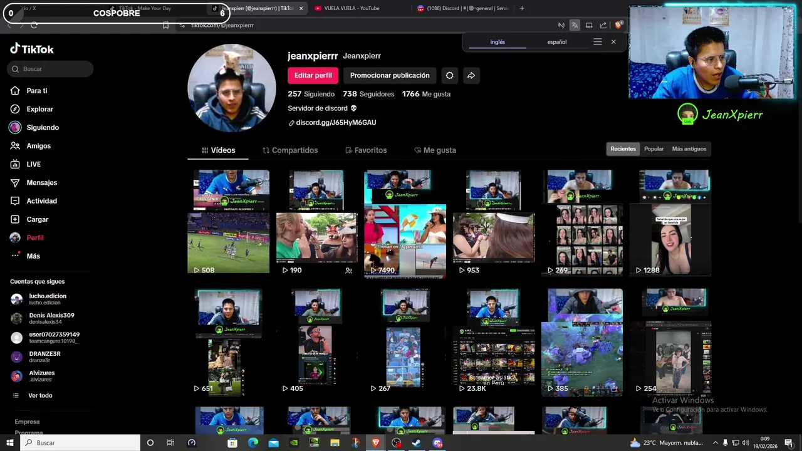Switch to the Discord browser tab
Image resolution: width=802 pixels, height=451 pixels.
point(462,8)
